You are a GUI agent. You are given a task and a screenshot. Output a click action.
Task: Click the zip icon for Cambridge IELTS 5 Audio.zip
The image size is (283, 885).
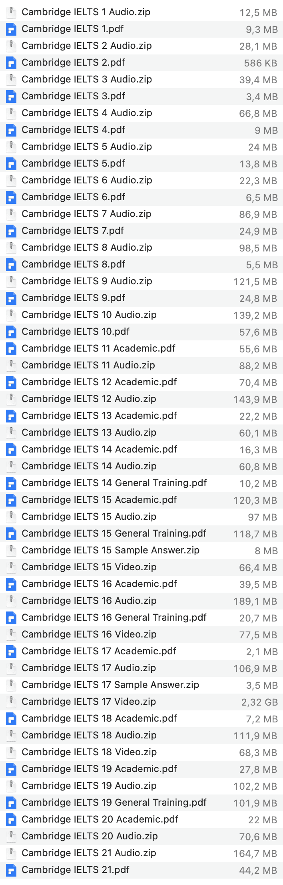tap(12, 147)
